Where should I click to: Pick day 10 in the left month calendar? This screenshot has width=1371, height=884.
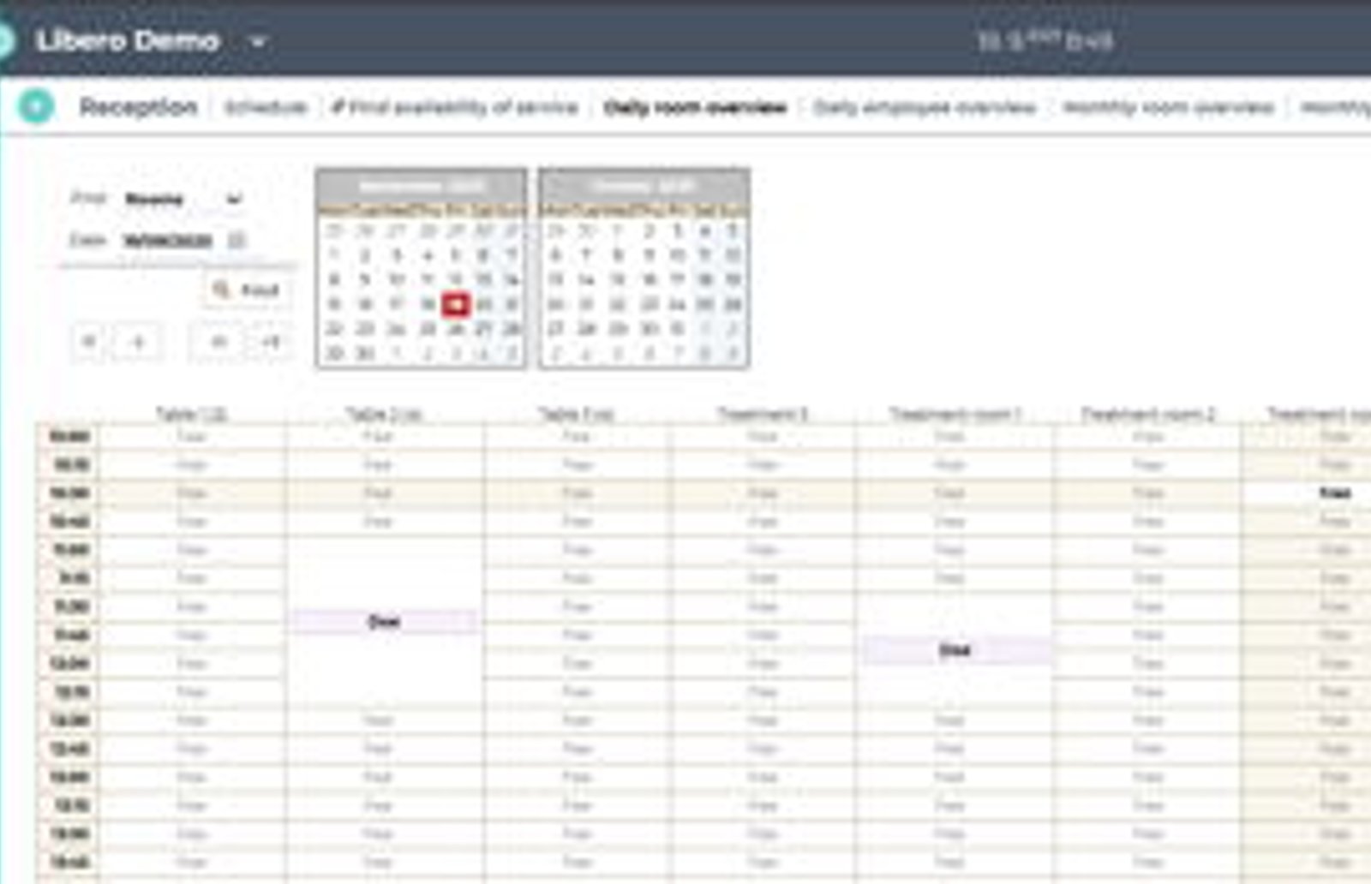click(396, 279)
